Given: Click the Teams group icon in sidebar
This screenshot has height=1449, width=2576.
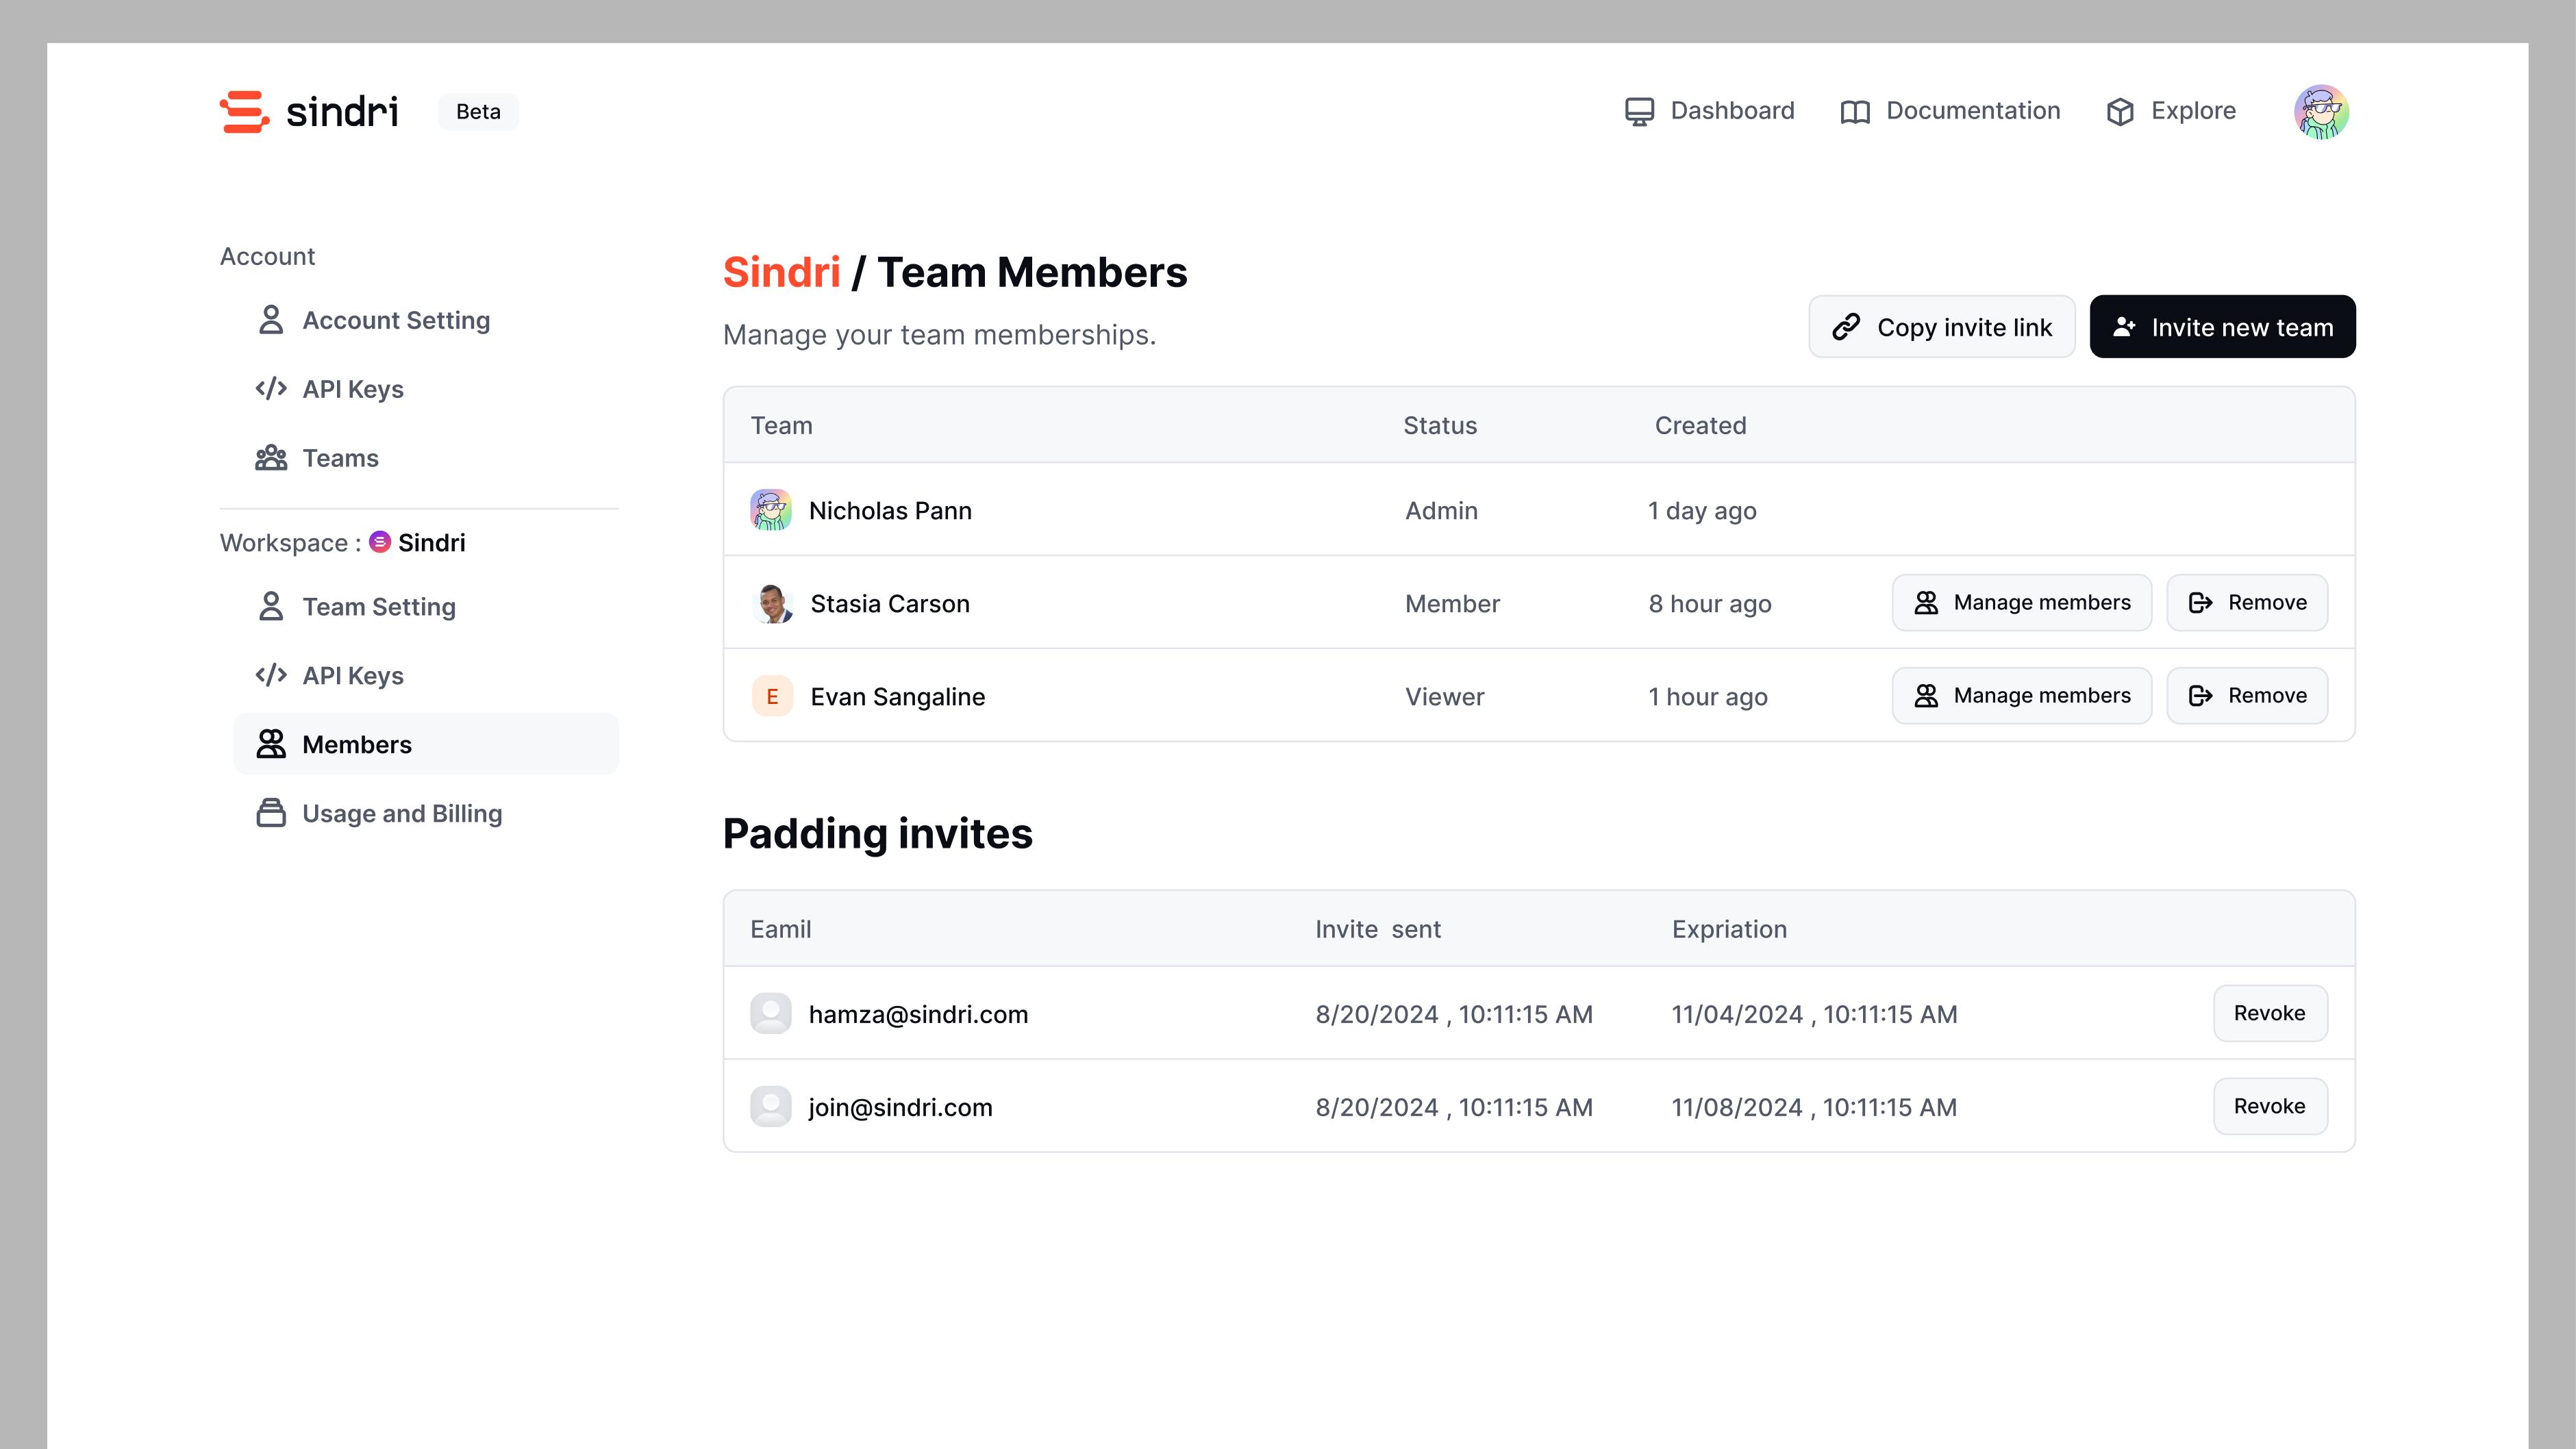Looking at the screenshot, I should click(271, 458).
